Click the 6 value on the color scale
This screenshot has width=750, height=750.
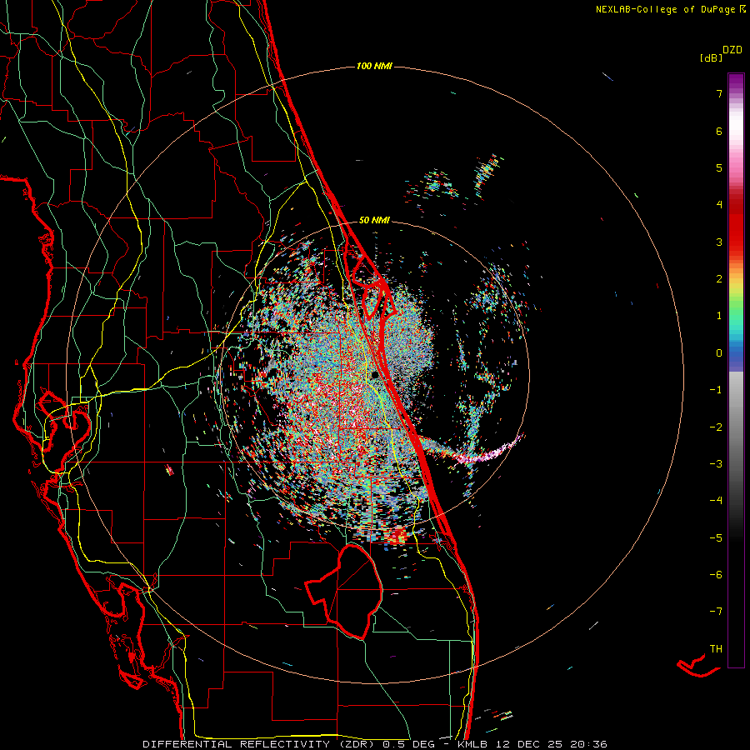719,131
